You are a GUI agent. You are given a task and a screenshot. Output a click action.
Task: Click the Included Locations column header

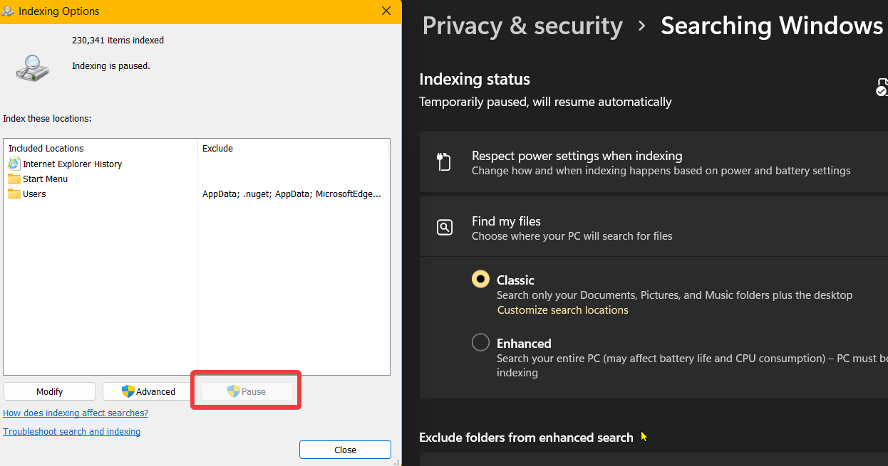(x=46, y=149)
